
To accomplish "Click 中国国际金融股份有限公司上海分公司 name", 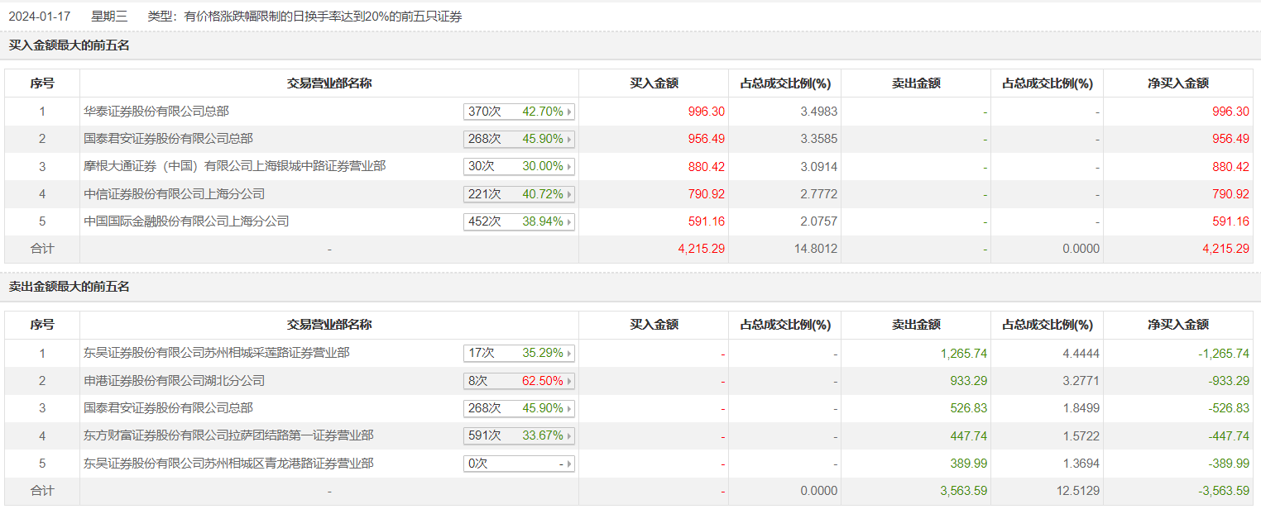I will pos(186,221).
